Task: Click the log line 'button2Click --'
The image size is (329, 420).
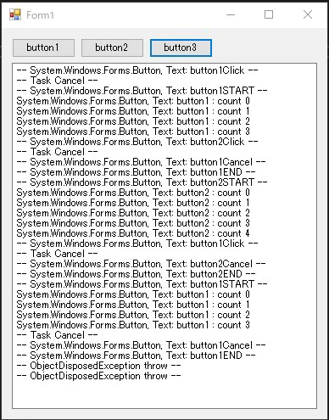Action: (137, 142)
